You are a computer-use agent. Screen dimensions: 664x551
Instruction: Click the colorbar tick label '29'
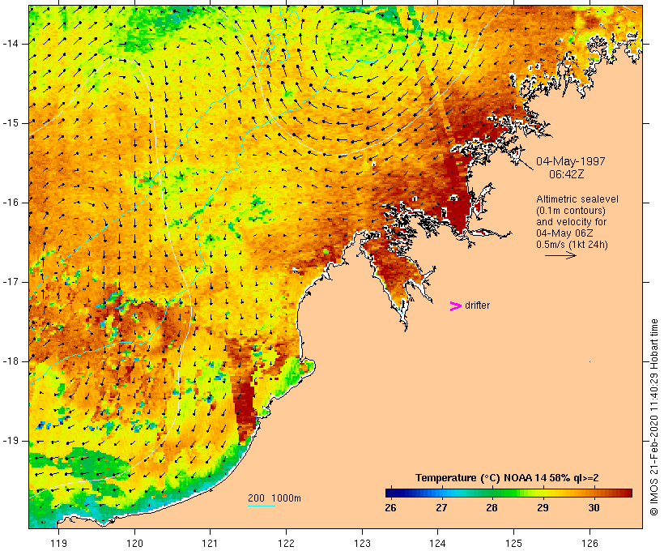543,508
